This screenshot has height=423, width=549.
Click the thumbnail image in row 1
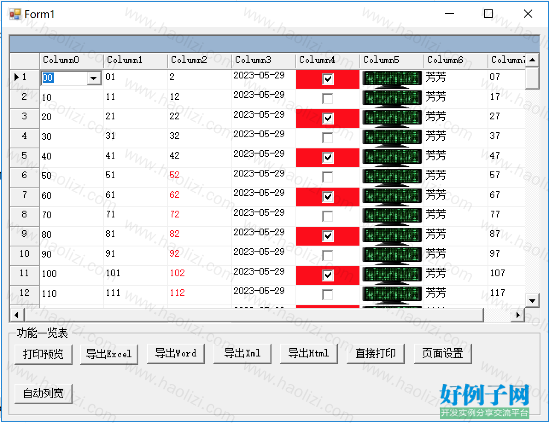(x=392, y=79)
